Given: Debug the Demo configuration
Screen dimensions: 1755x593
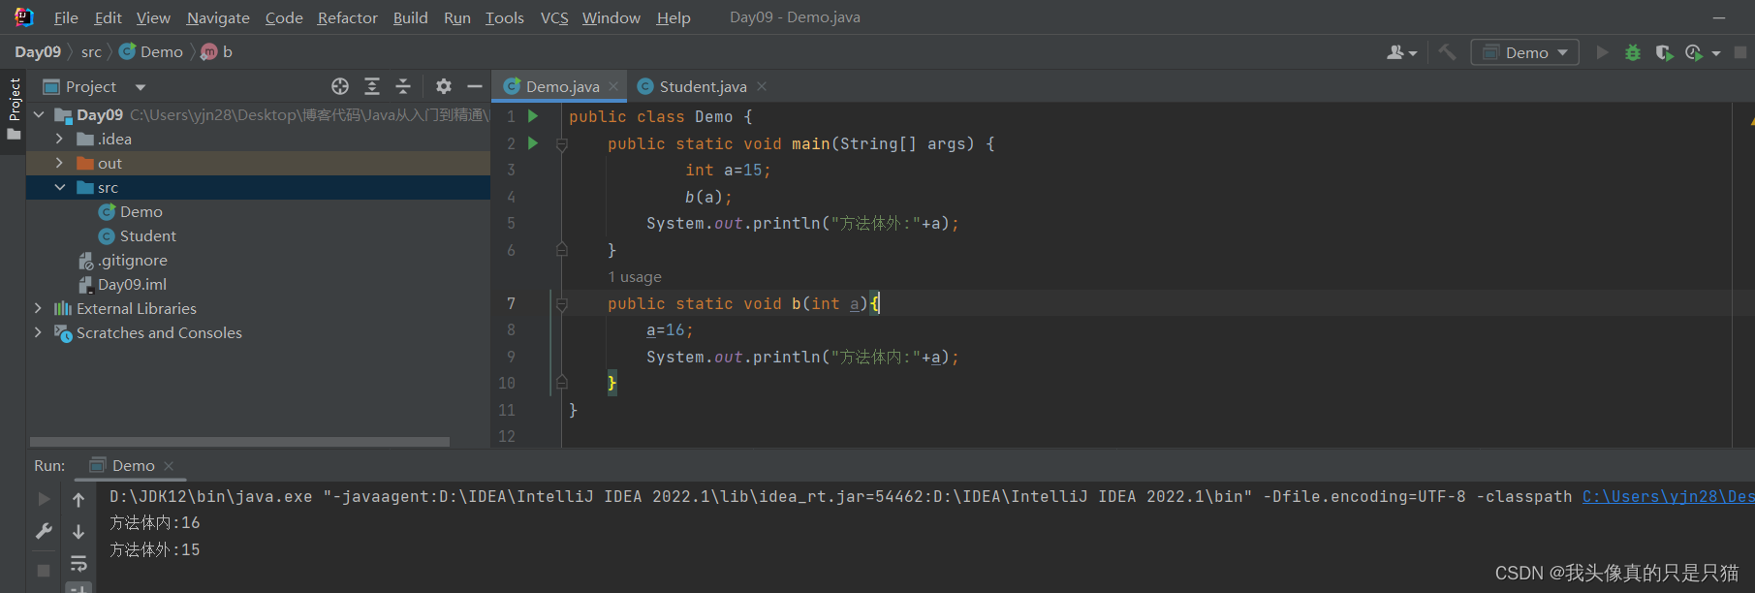Looking at the screenshot, I should click(x=1633, y=52).
